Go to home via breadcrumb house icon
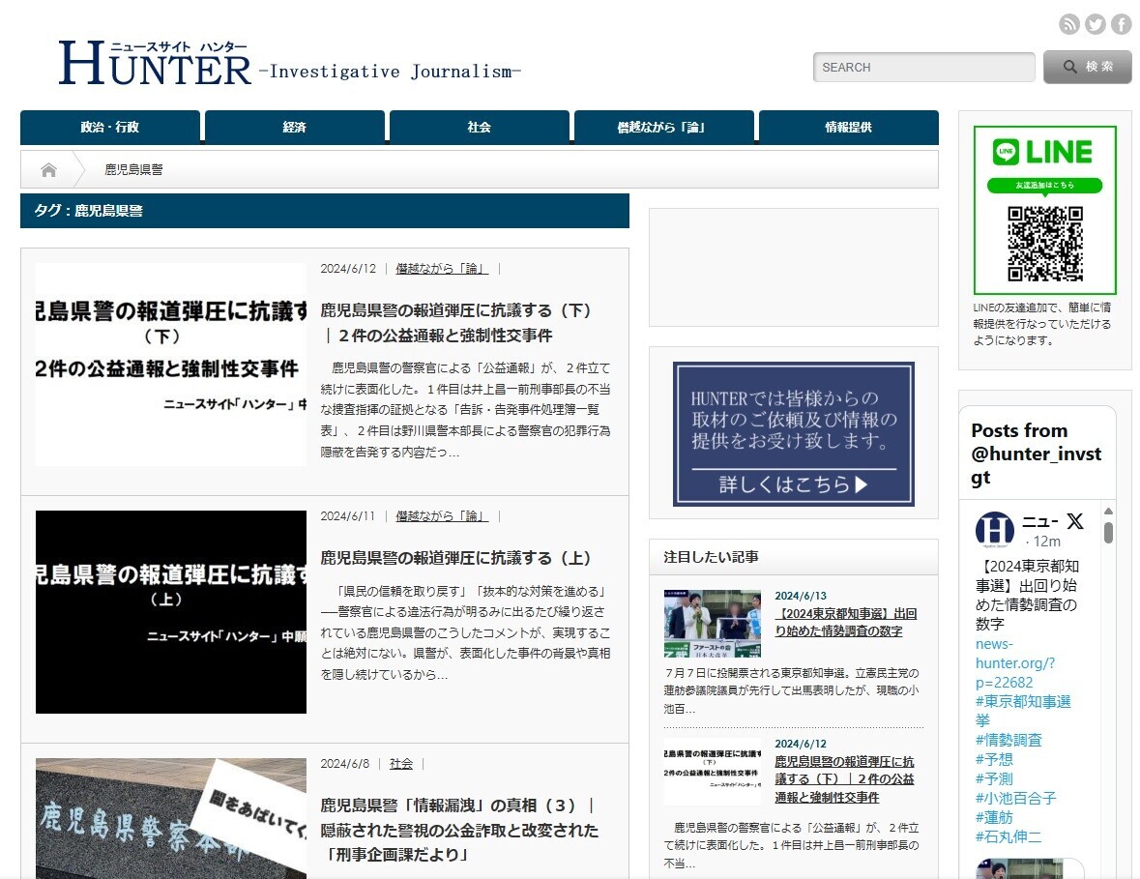Viewport: 1140px width, 879px height. pyautogui.click(x=48, y=170)
